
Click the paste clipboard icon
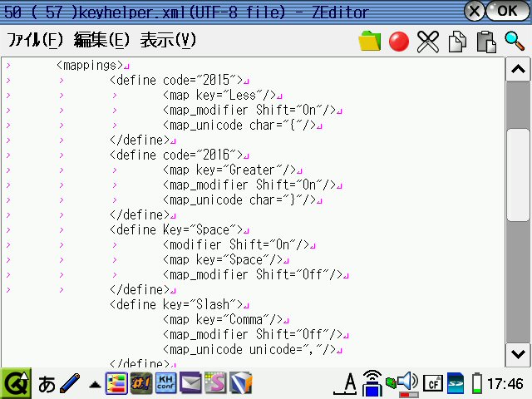[486, 41]
